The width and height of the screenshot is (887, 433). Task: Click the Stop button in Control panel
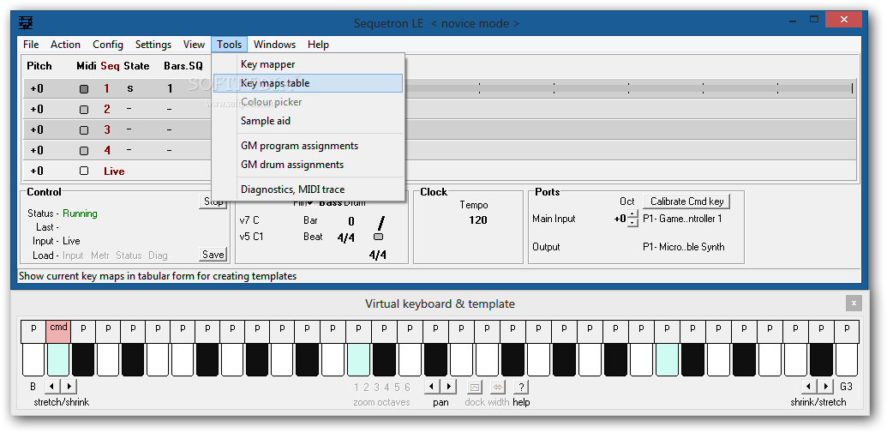[213, 201]
